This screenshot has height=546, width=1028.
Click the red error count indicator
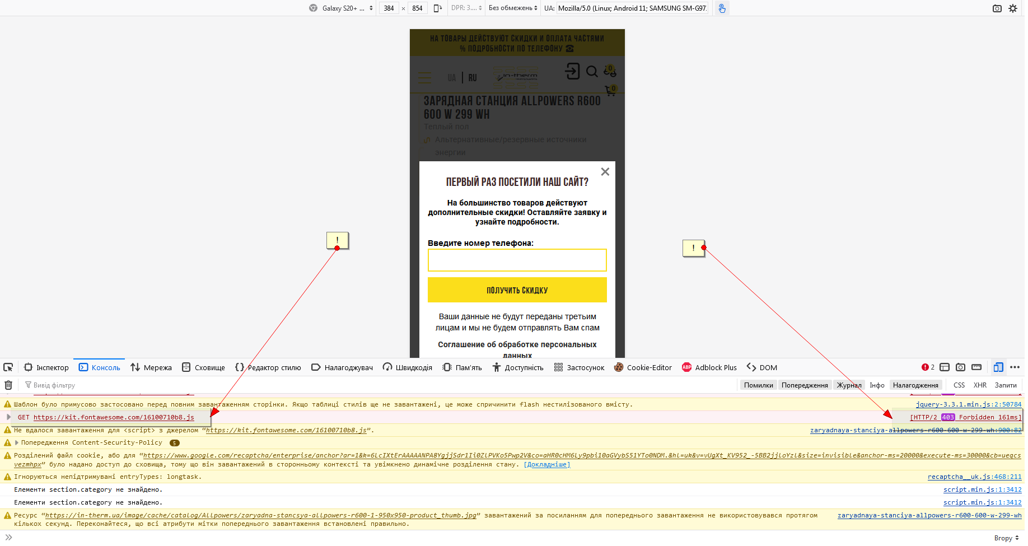coord(928,367)
